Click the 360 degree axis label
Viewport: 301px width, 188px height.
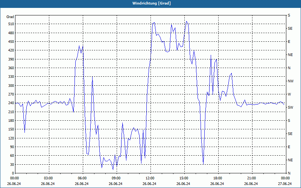tap(11, 68)
